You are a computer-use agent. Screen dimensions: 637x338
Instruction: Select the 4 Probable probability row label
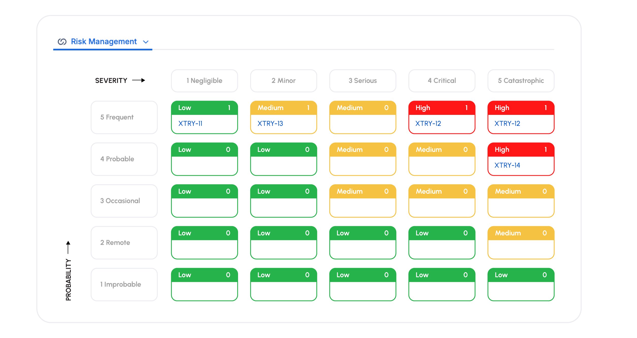[124, 159]
